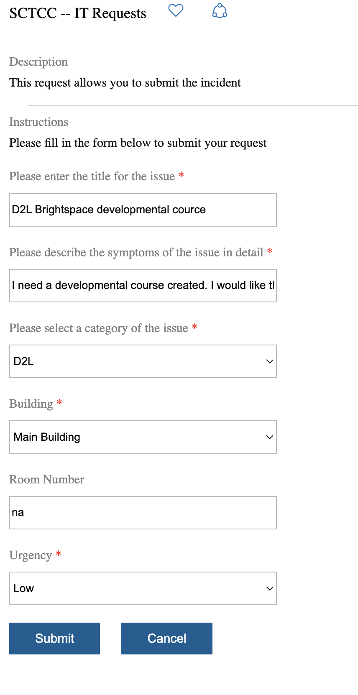Focus the symptoms description field

143,286
